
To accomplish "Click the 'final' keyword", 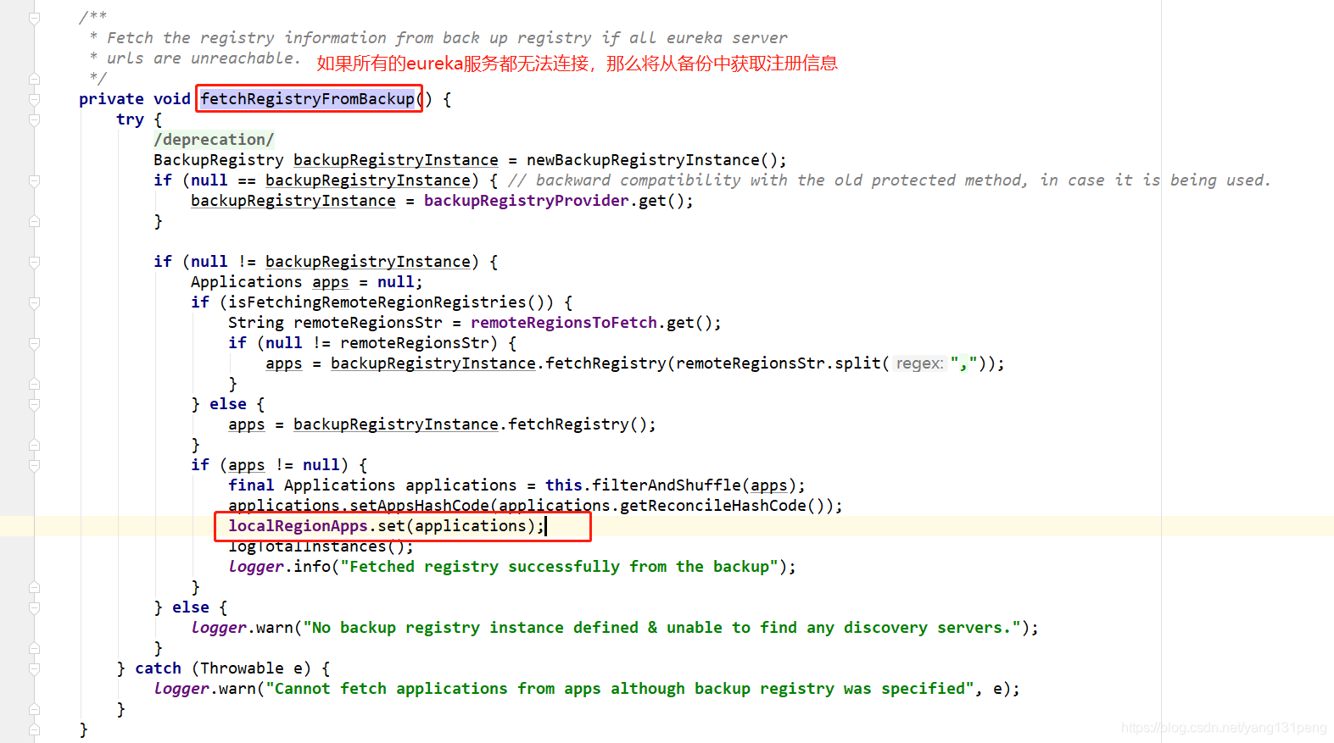I will [x=251, y=485].
